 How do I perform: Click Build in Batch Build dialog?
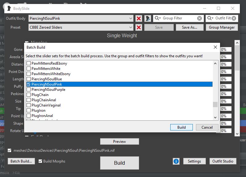[181, 127]
